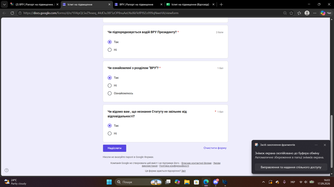Click "Очистити форму" to clear form
This screenshot has width=334, height=187.
pyautogui.click(x=215, y=148)
